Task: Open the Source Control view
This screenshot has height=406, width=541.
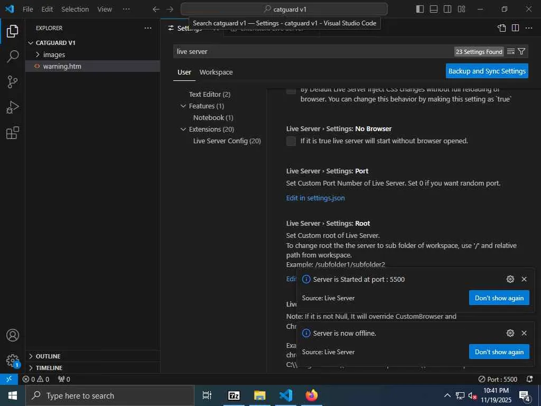Action: tap(13, 82)
